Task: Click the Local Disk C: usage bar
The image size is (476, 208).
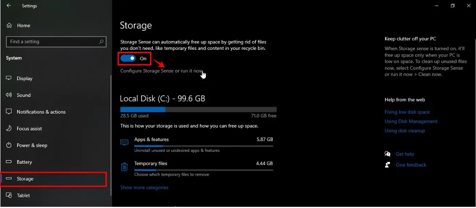Action: click(x=198, y=110)
